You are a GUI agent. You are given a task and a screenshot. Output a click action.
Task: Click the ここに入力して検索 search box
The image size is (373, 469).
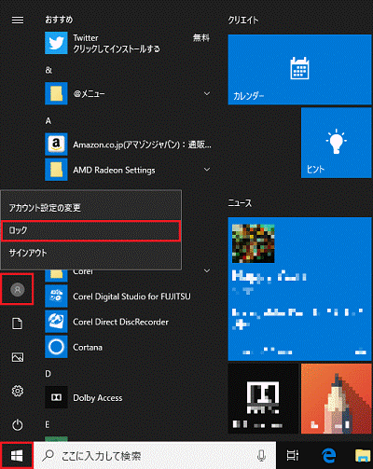pyautogui.click(x=155, y=456)
